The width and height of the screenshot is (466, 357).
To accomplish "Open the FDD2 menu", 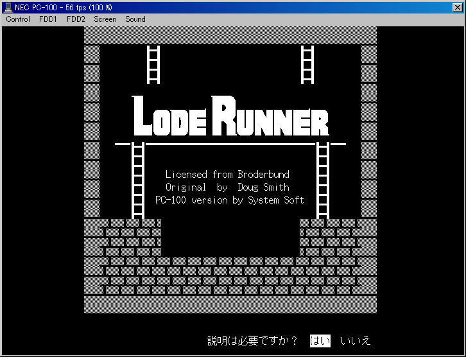I will 76,19.
